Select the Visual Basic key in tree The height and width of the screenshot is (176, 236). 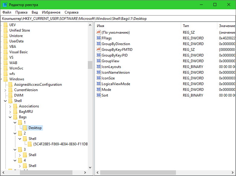coord(18,52)
